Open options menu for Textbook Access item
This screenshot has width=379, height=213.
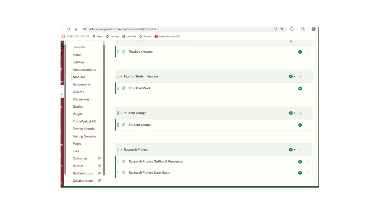click(x=308, y=52)
